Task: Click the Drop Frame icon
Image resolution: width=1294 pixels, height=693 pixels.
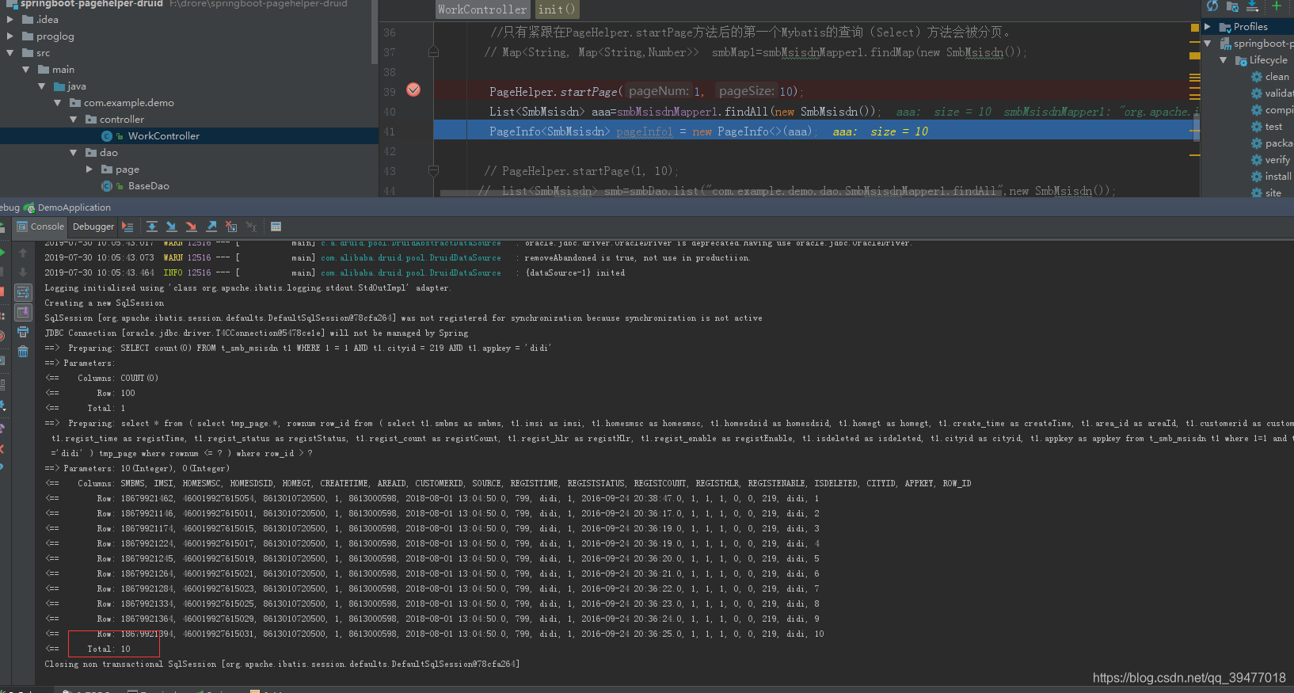Action: pyautogui.click(x=231, y=227)
